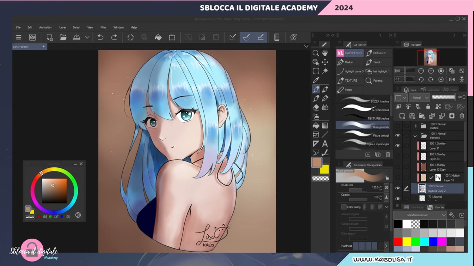This screenshot has height=266, width=474.
Task: Select the Operation object cube tool
Action: [x=316, y=62]
